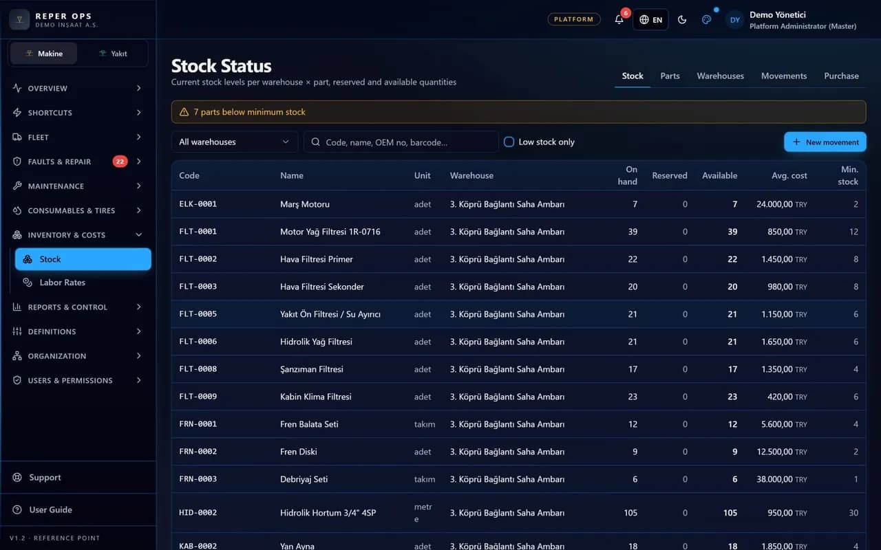Expand the Shortcuts menu chevron
This screenshot has height=550, width=881.
[x=139, y=113]
